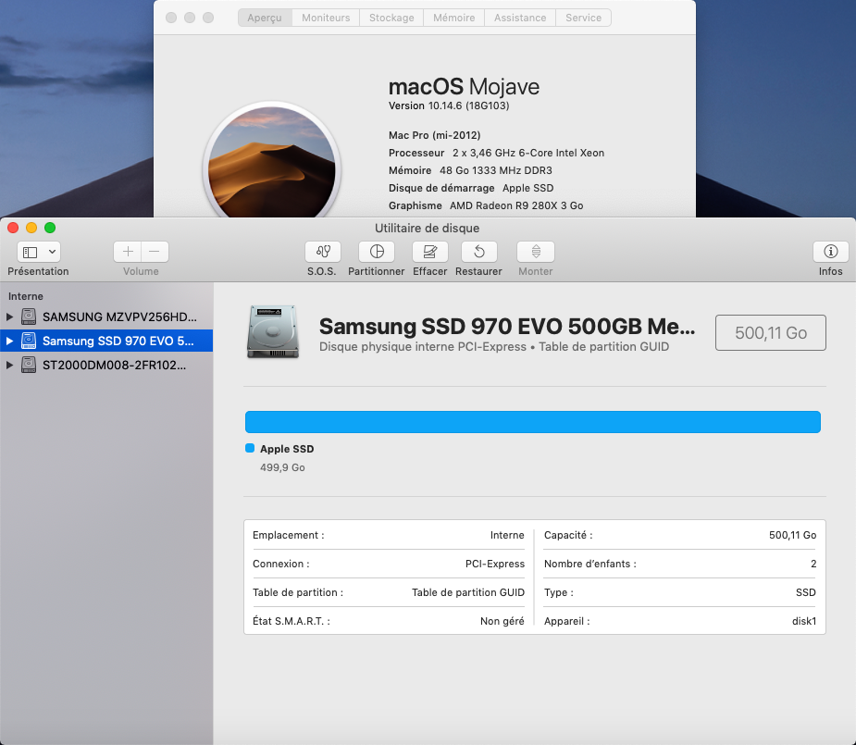Select SAMSUNG MZVPV256HD in sidebar
Image resolution: width=856 pixels, height=745 pixels.
coord(106,317)
